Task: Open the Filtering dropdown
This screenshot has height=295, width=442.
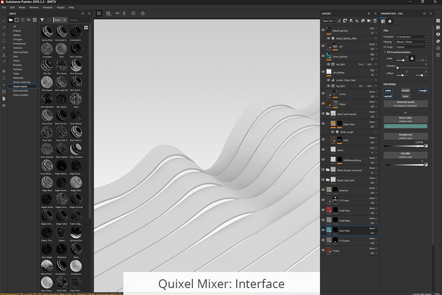Action: (412, 42)
